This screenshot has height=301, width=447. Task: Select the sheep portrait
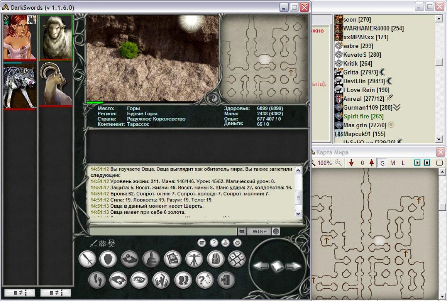(56, 37)
